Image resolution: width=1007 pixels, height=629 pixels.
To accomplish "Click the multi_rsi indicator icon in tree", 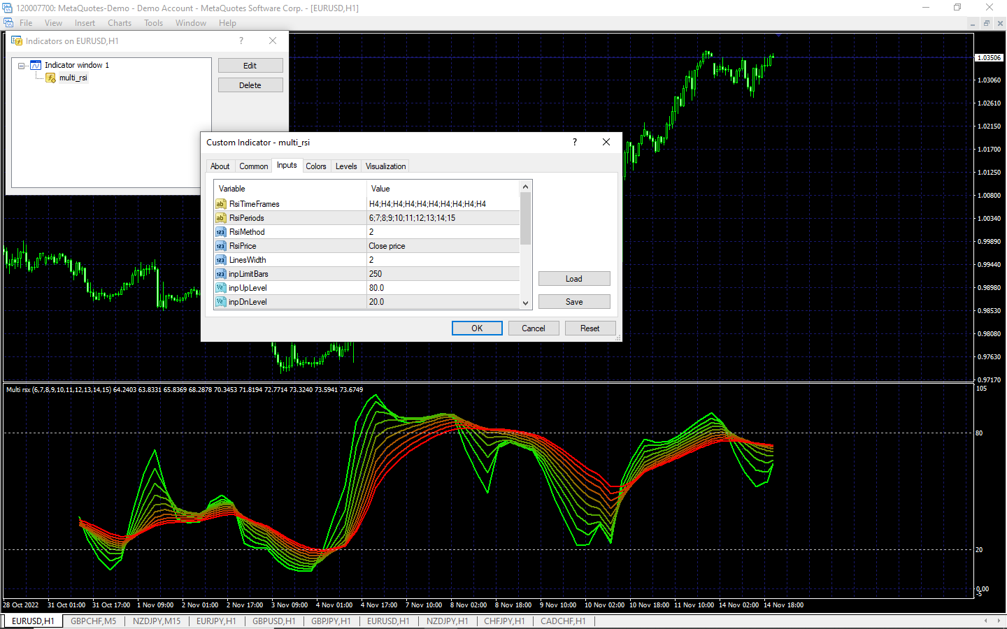I will click(x=51, y=78).
